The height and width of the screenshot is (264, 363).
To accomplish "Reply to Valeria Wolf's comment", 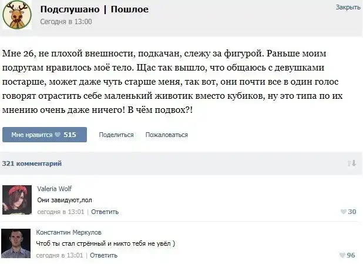I will click(105, 212).
